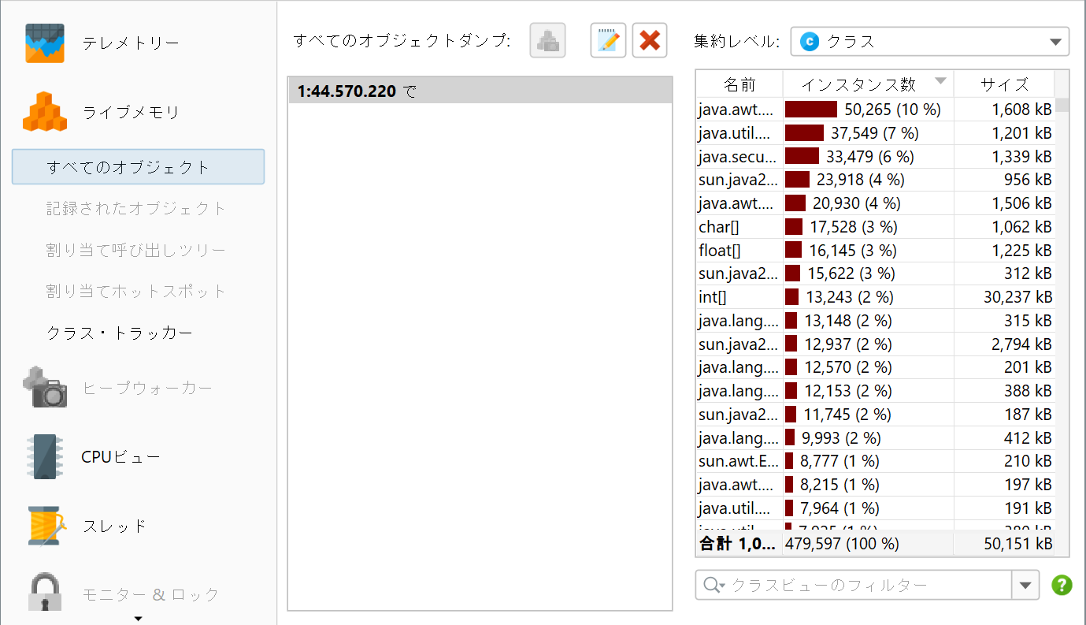The image size is (1086, 625).
Task: Click the notepad edit dump icon
Action: (608, 41)
